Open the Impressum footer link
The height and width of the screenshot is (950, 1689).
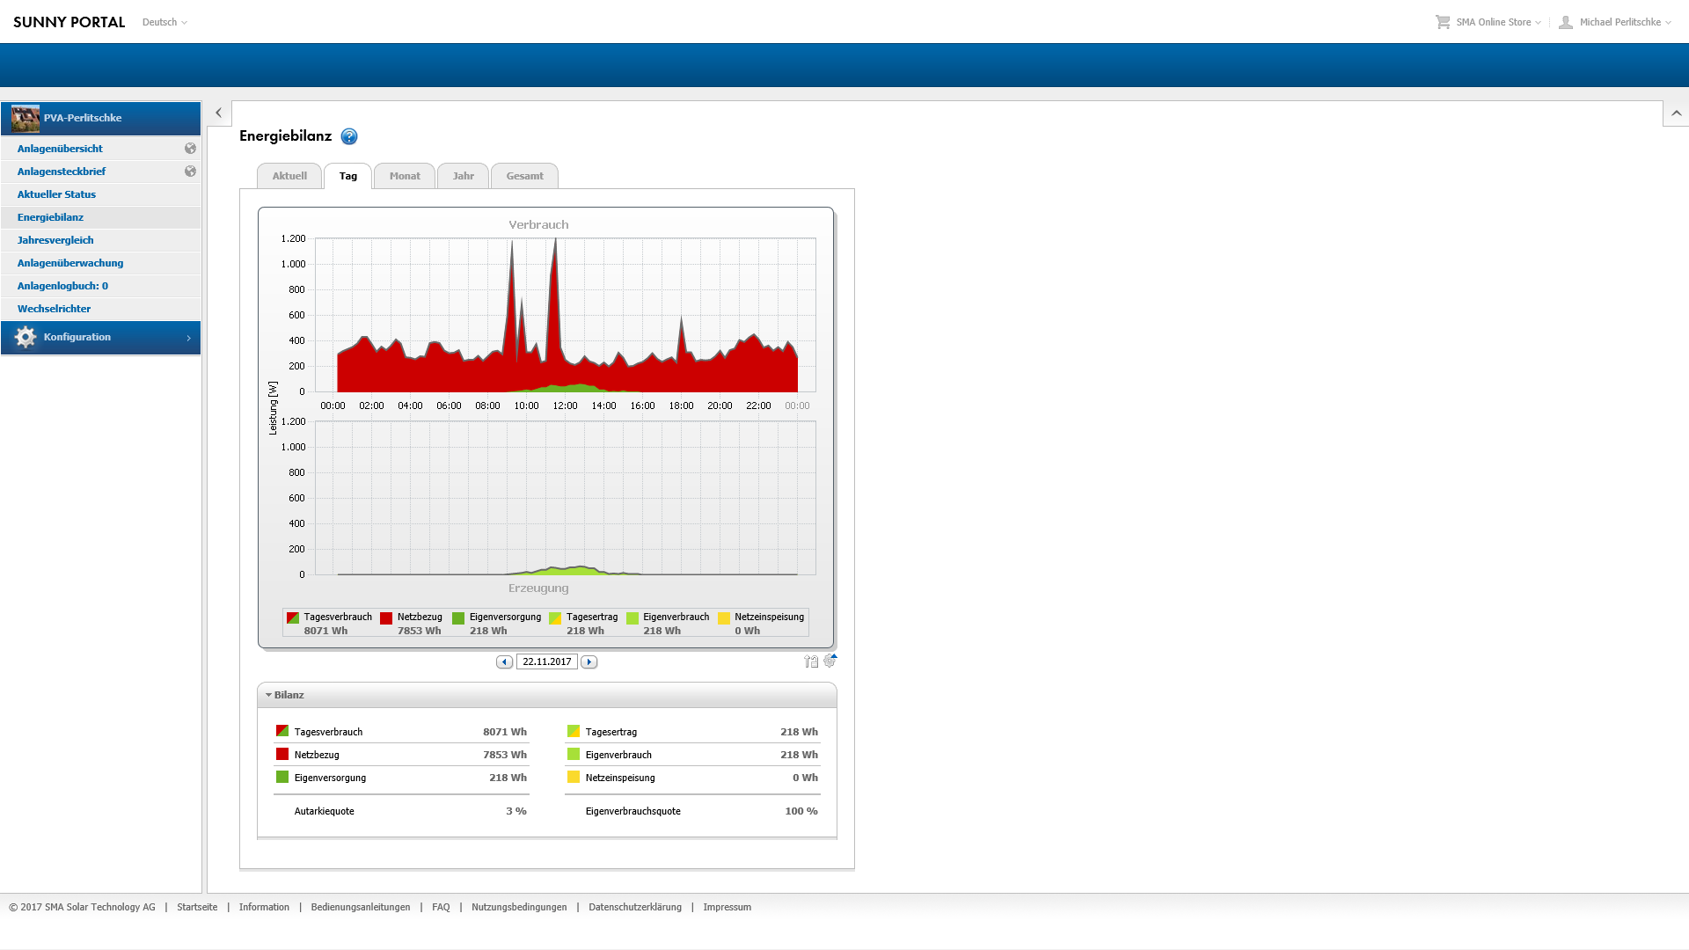click(x=728, y=907)
